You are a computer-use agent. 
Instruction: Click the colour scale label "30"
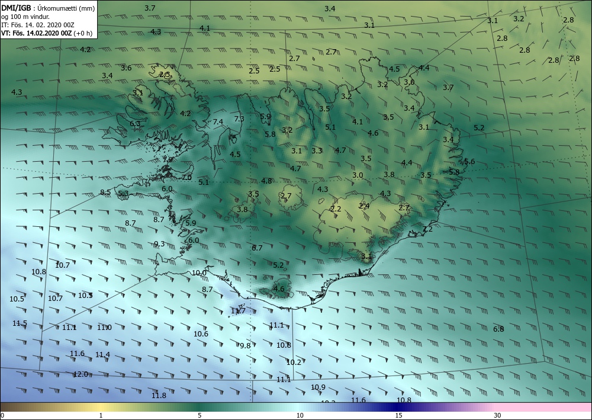(498, 415)
